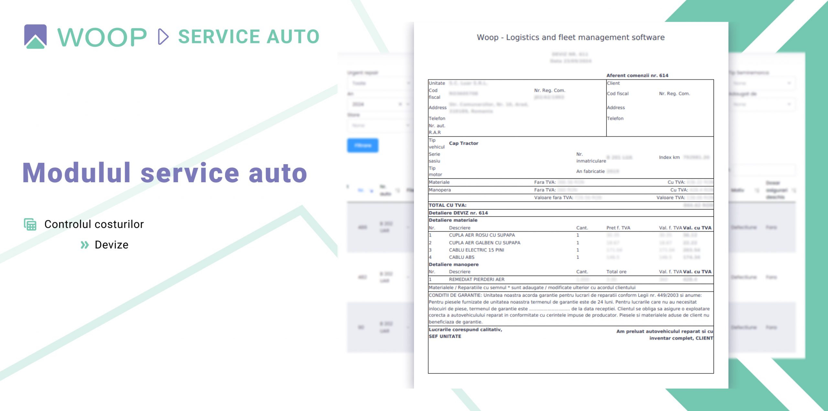828x411 pixels.
Task: Click the Pret f. TVA column header
Action: tap(618, 228)
